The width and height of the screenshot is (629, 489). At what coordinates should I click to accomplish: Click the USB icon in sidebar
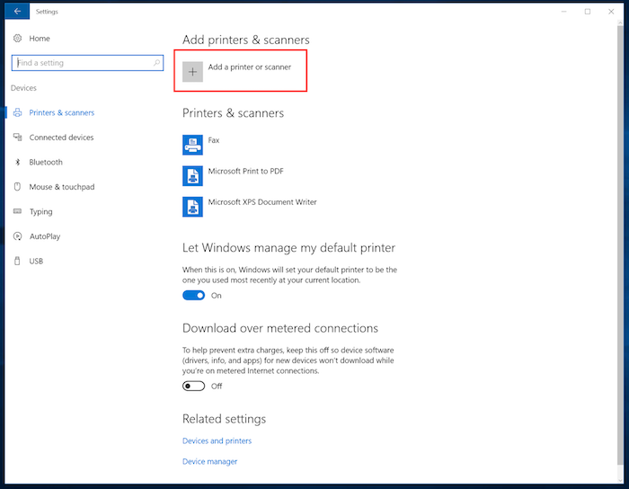17,262
